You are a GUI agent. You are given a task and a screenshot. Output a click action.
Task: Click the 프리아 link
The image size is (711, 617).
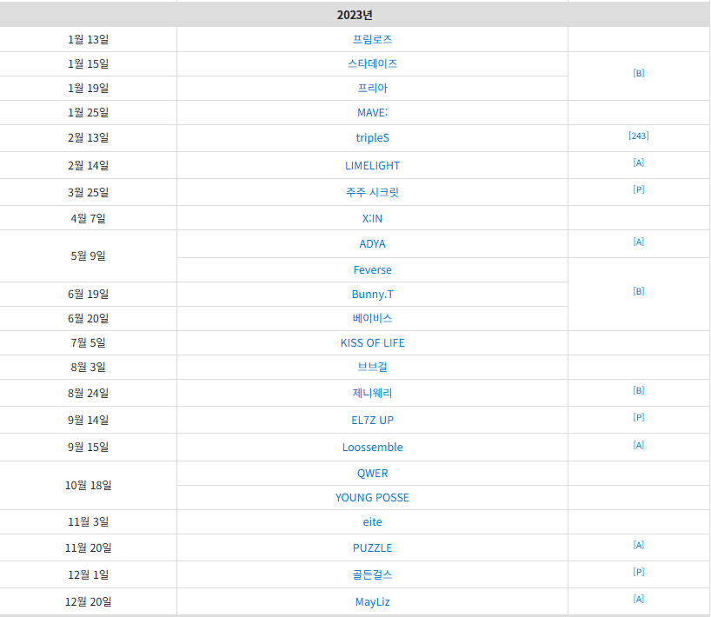point(372,88)
